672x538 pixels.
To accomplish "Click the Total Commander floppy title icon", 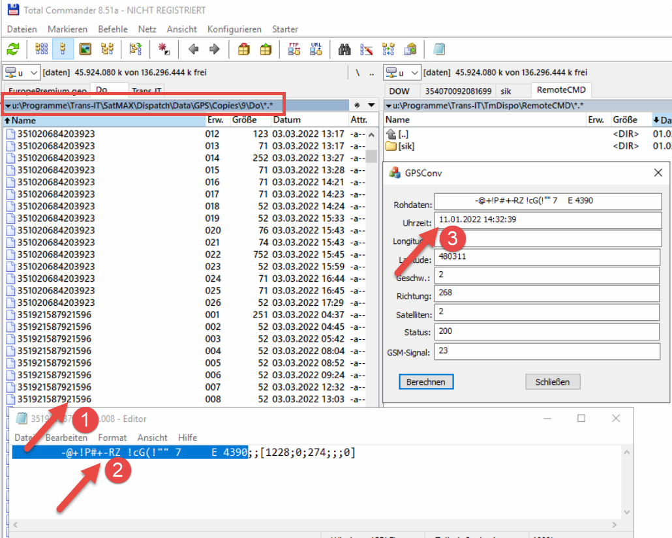I will (x=13, y=10).
